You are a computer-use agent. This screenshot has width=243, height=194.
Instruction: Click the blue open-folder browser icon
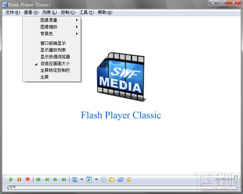(121, 179)
